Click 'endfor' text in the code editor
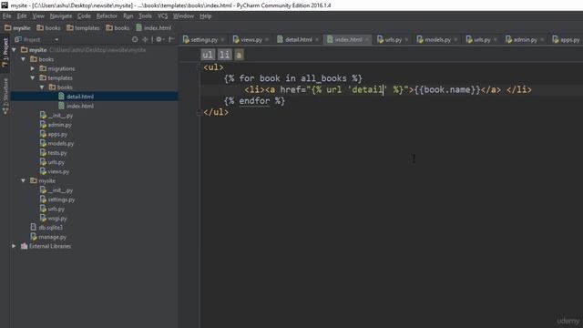The image size is (583, 328). (254, 101)
